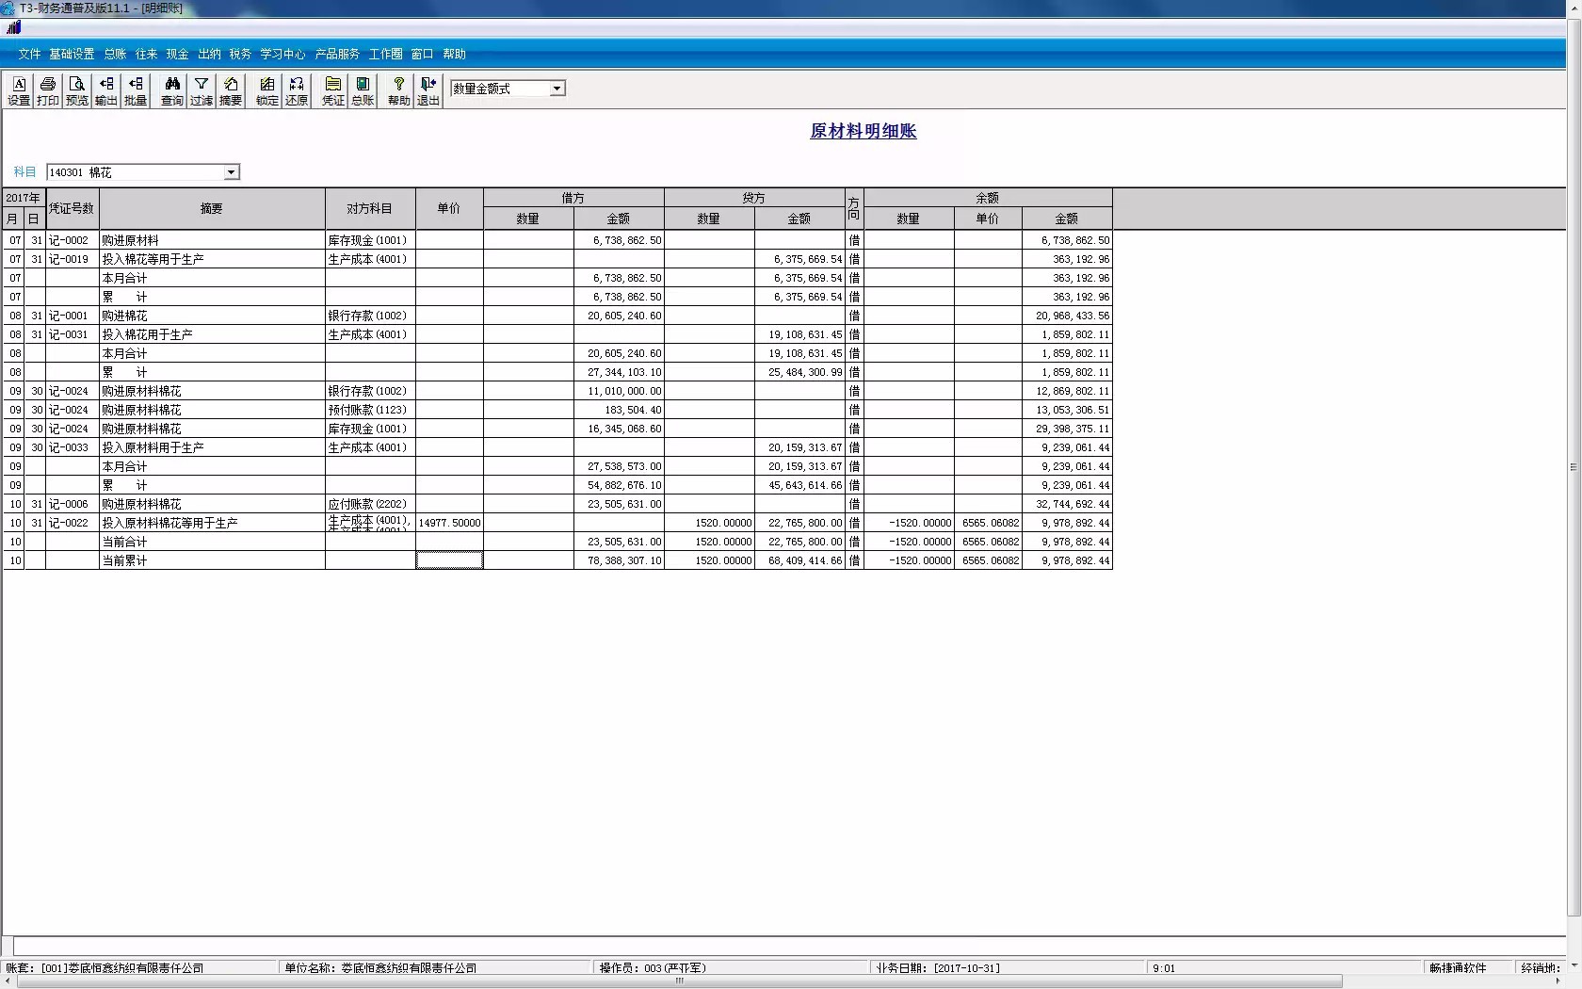Click the 批量 (Batch) toolbar icon
1582x989 pixels.
click(x=136, y=91)
